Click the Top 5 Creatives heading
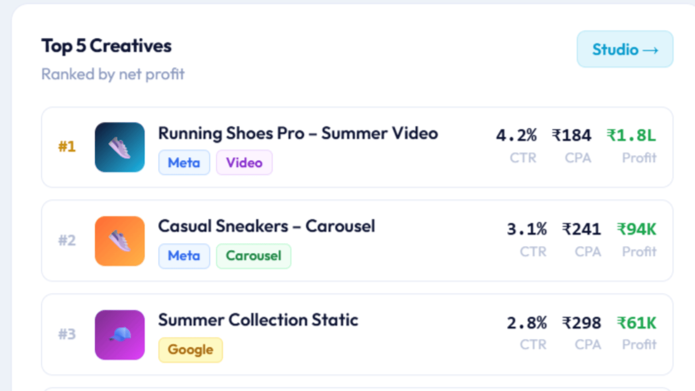The height and width of the screenshot is (391, 695). (x=106, y=46)
